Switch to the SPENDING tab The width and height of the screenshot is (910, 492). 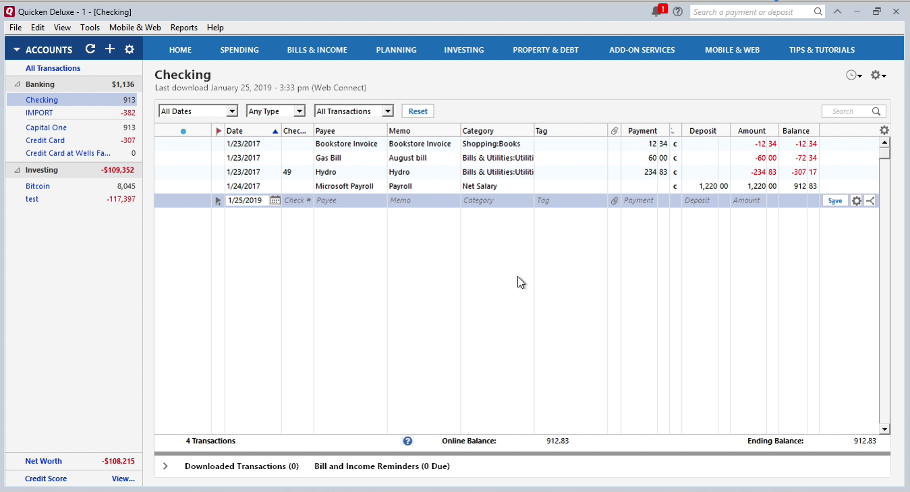tap(239, 50)
